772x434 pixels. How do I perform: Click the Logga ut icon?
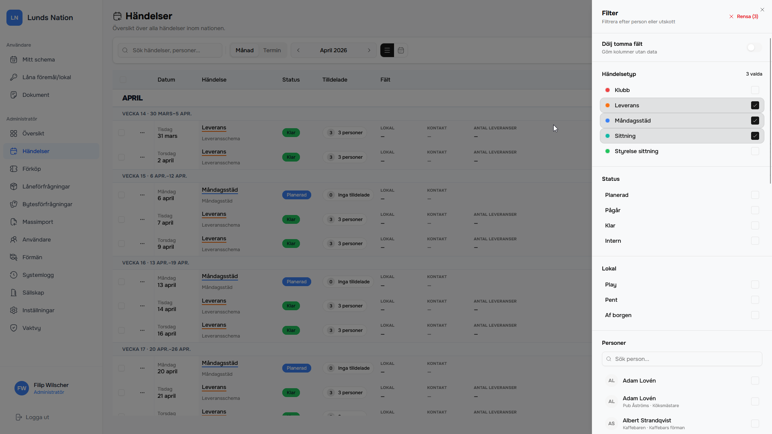coord(18,417)
